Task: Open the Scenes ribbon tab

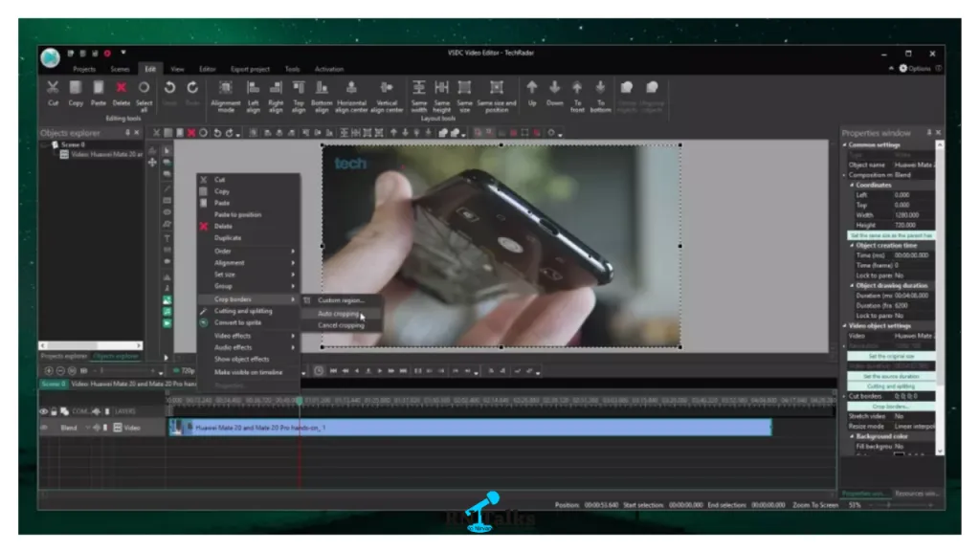Action: pos(120,69)
